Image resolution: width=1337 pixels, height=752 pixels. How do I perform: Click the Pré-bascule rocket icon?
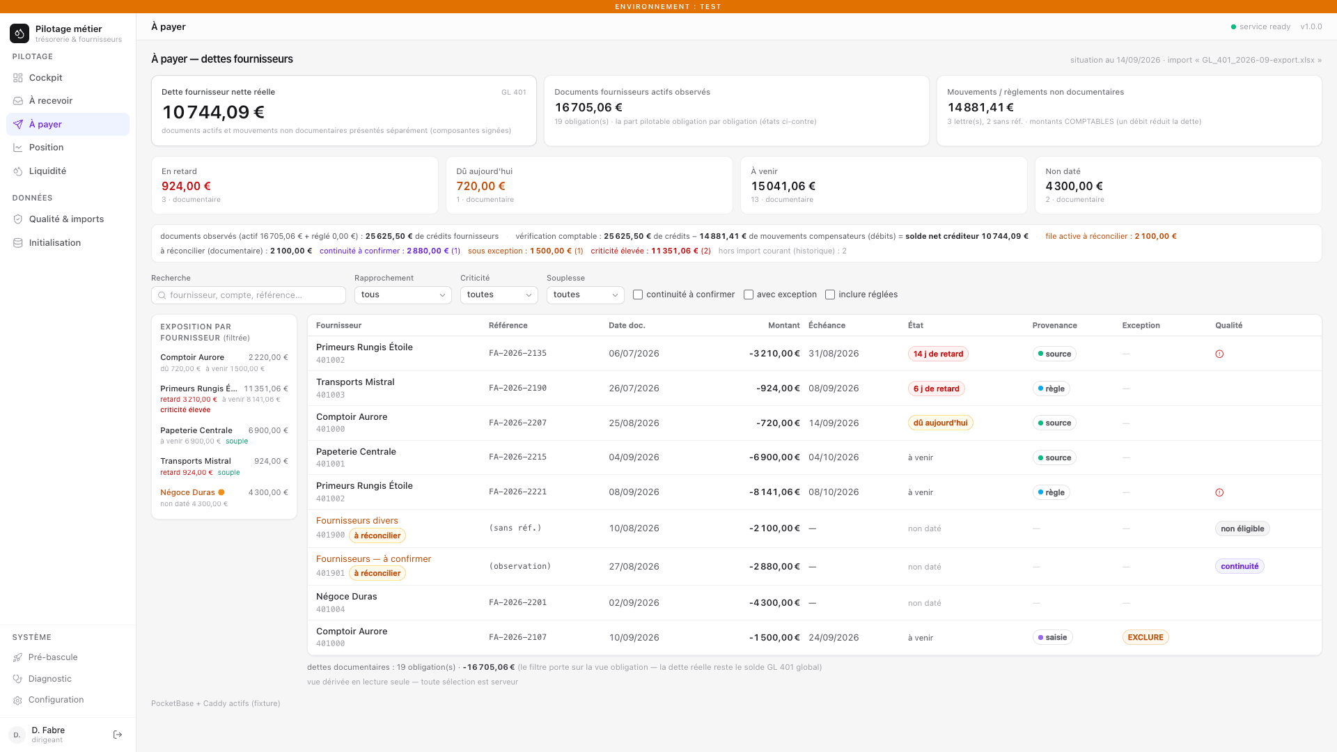(x=18, y=657)
